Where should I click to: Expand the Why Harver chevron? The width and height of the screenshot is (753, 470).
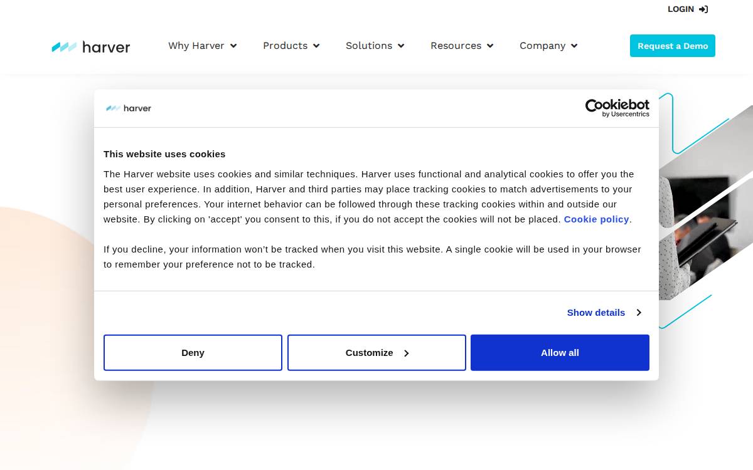pyautogui.click(x=233, y=46)
